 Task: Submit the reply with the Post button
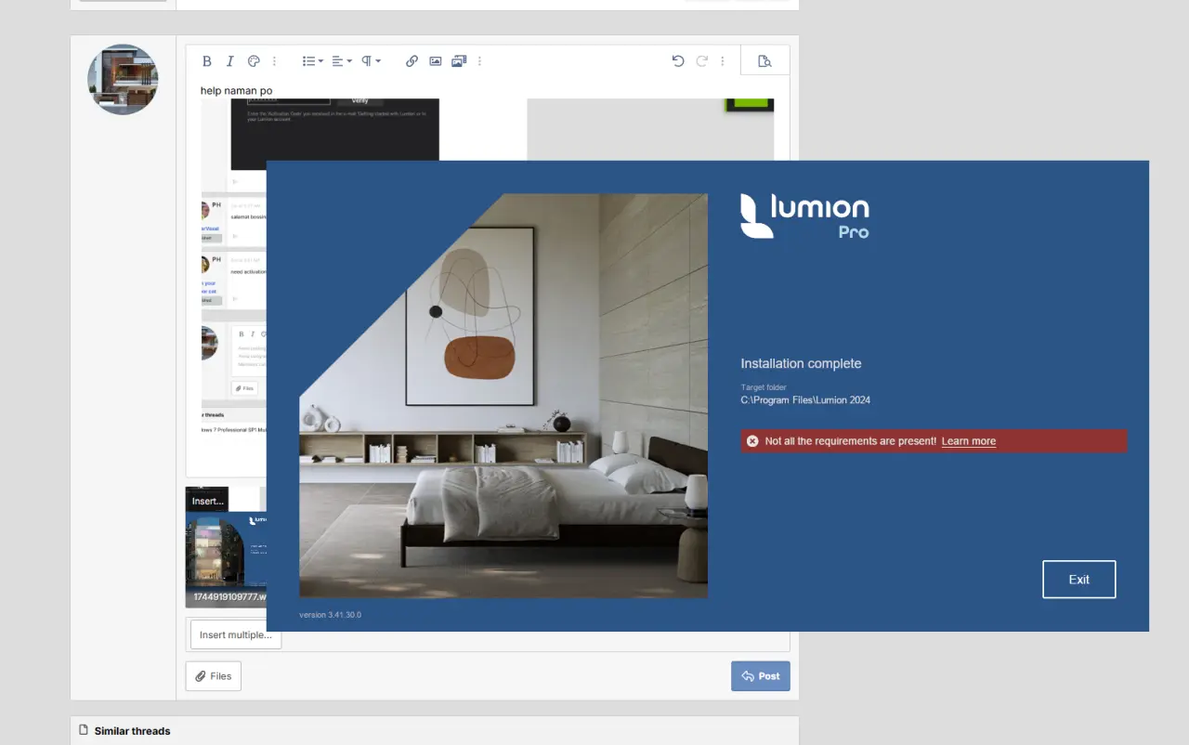point(761,676)
